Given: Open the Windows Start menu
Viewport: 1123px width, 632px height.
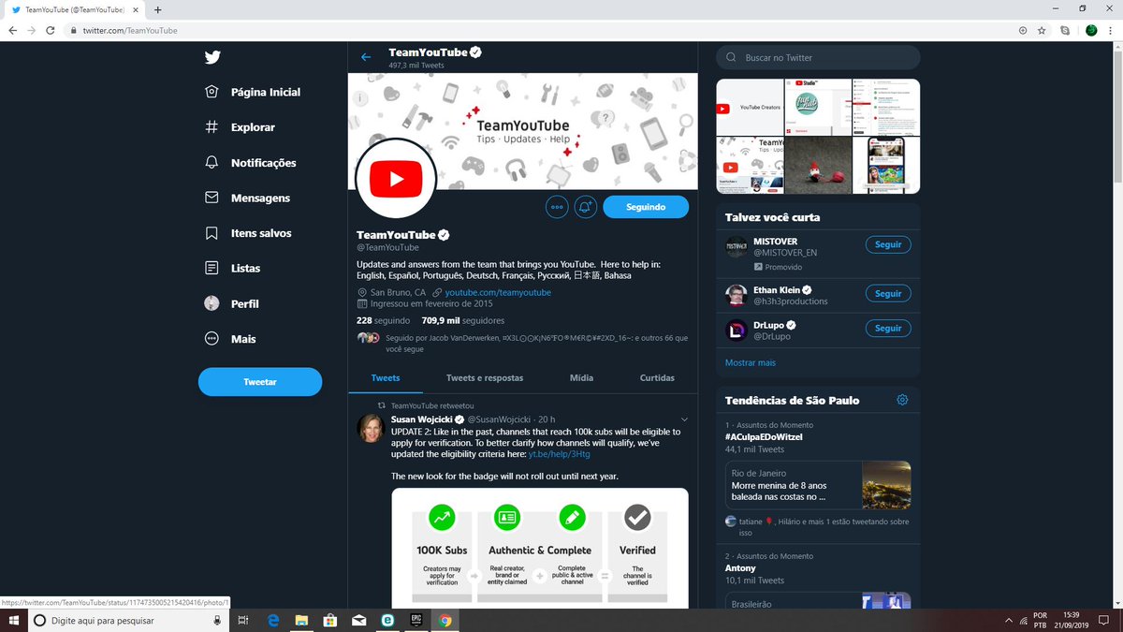Looking at the screenshot, I should tap(13, 620).
